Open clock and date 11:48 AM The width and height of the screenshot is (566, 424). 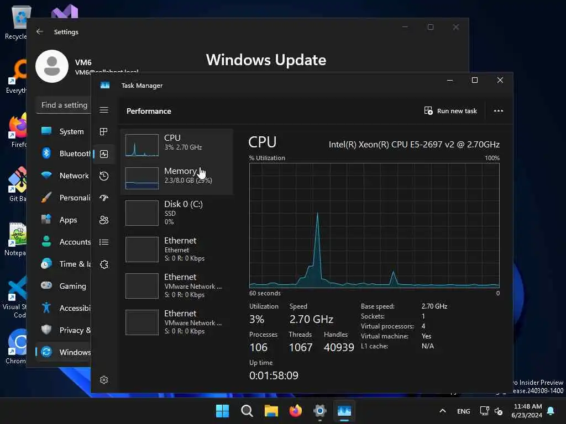tap(527, 411)
